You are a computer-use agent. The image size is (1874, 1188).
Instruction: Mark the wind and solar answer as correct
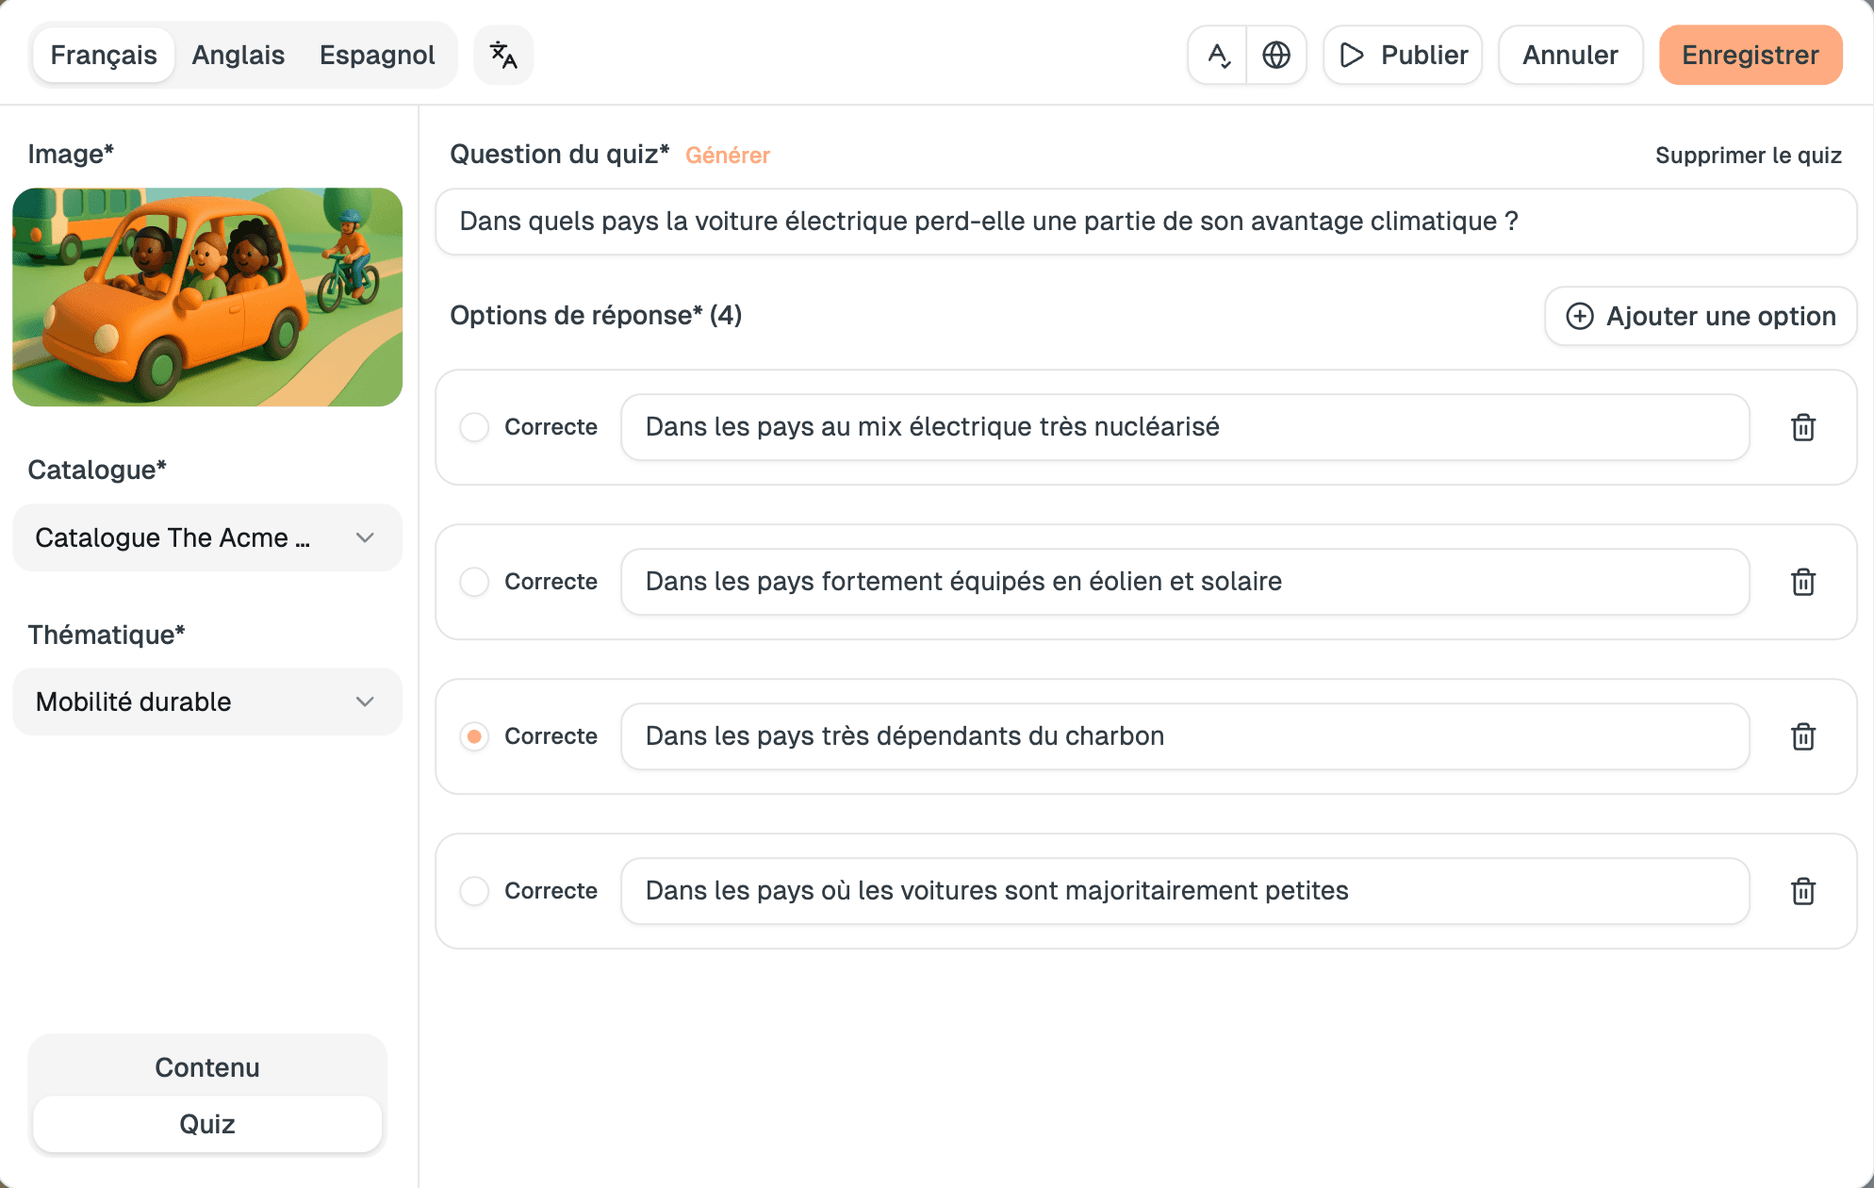point(474,582)
